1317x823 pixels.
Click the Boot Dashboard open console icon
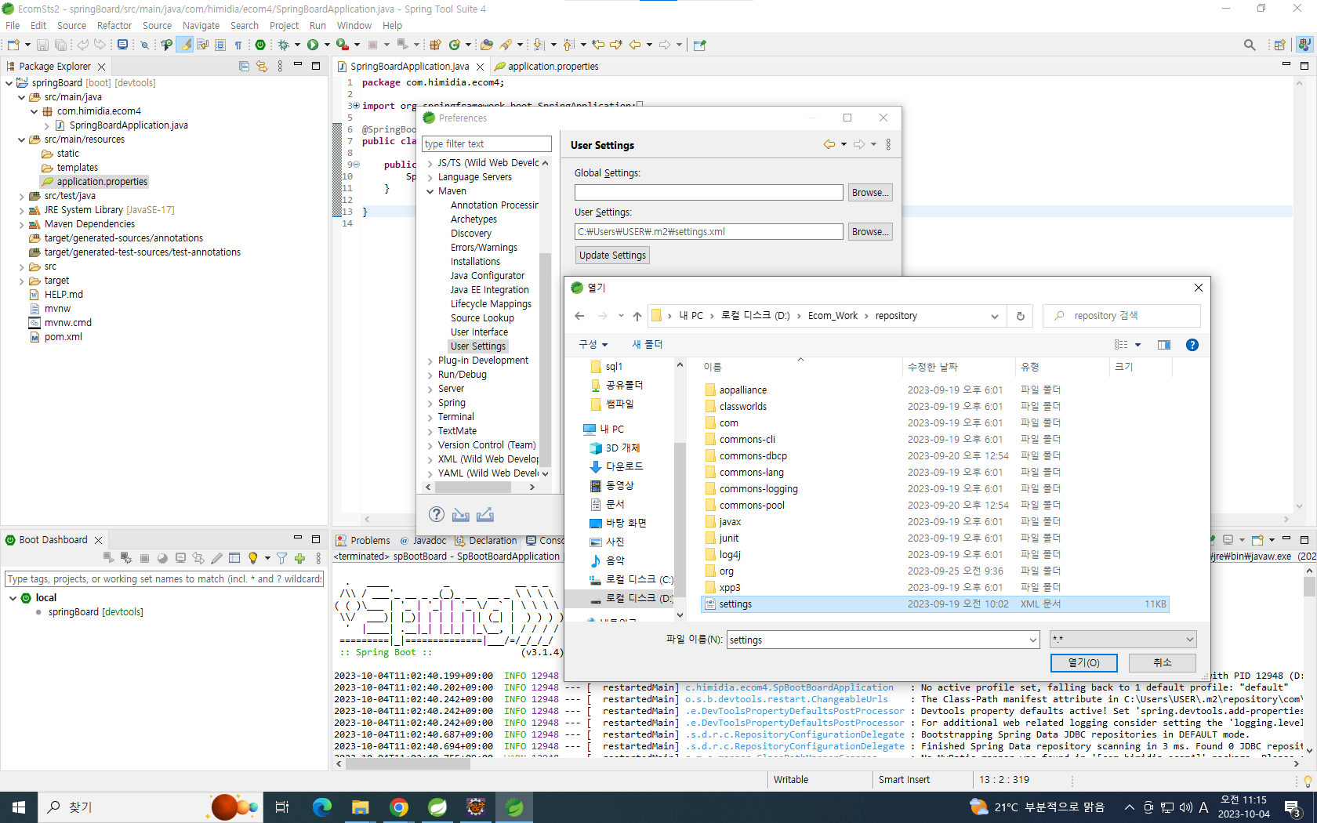point(180,558)
